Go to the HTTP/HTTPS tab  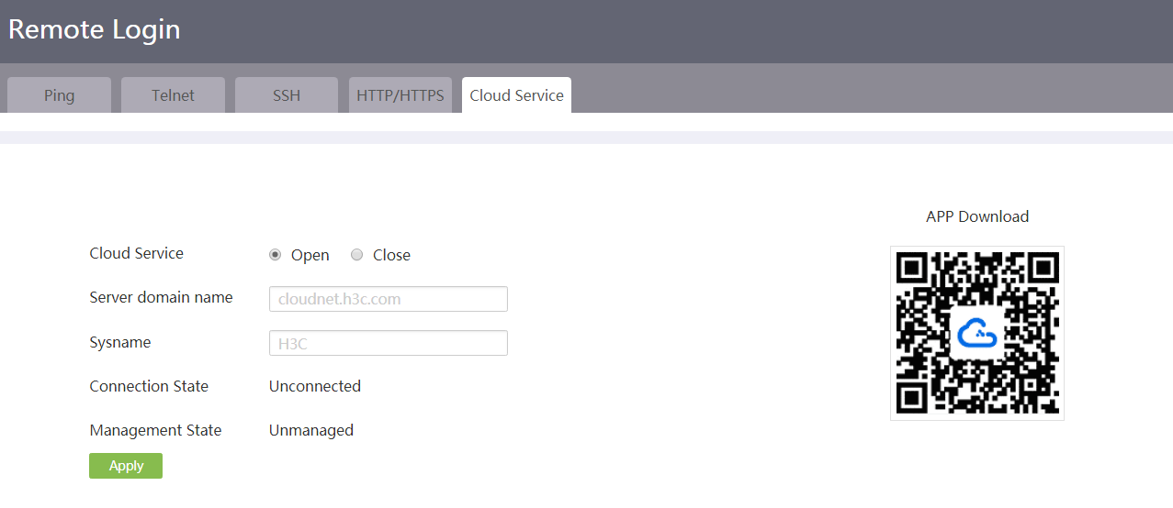coord(400,95)
